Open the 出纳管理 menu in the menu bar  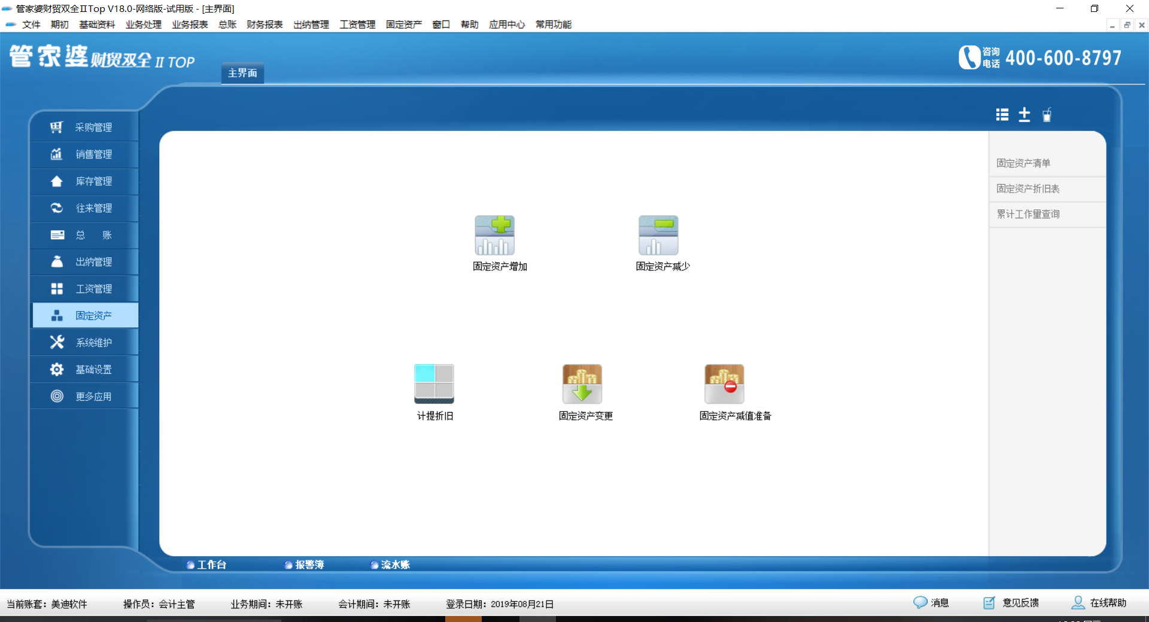tap(311, 25)
